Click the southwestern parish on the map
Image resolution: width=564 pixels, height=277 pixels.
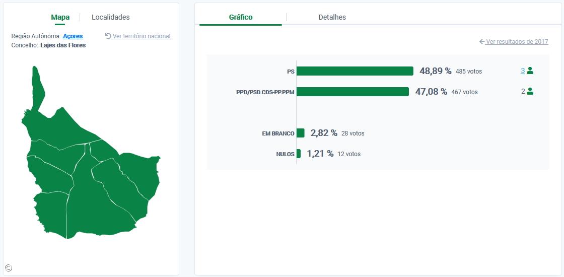(49, 212)
